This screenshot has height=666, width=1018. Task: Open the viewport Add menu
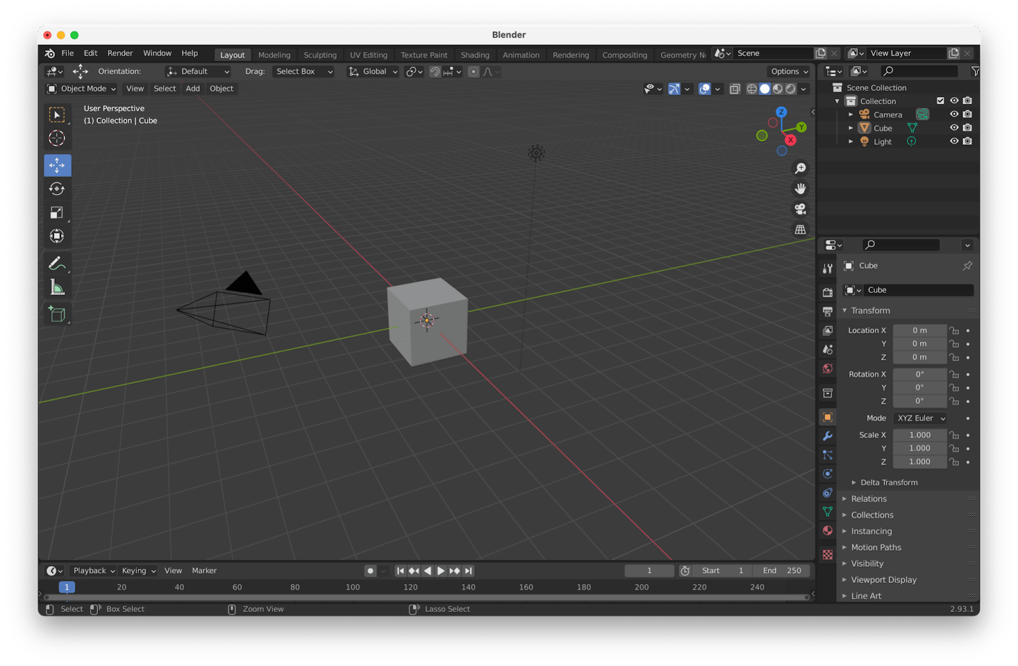193,88
